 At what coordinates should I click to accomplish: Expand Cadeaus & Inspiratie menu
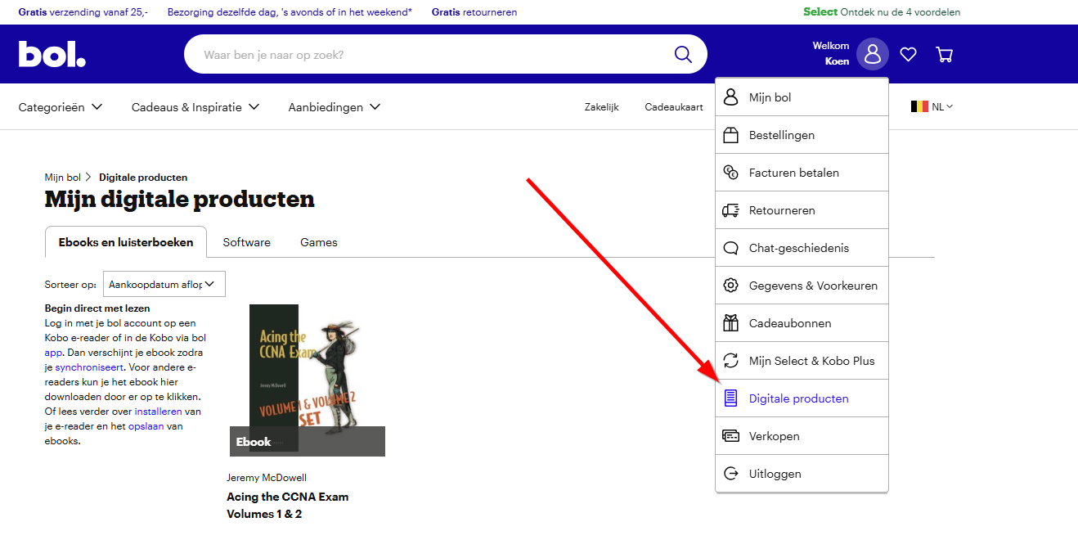[x=195, y=107]
